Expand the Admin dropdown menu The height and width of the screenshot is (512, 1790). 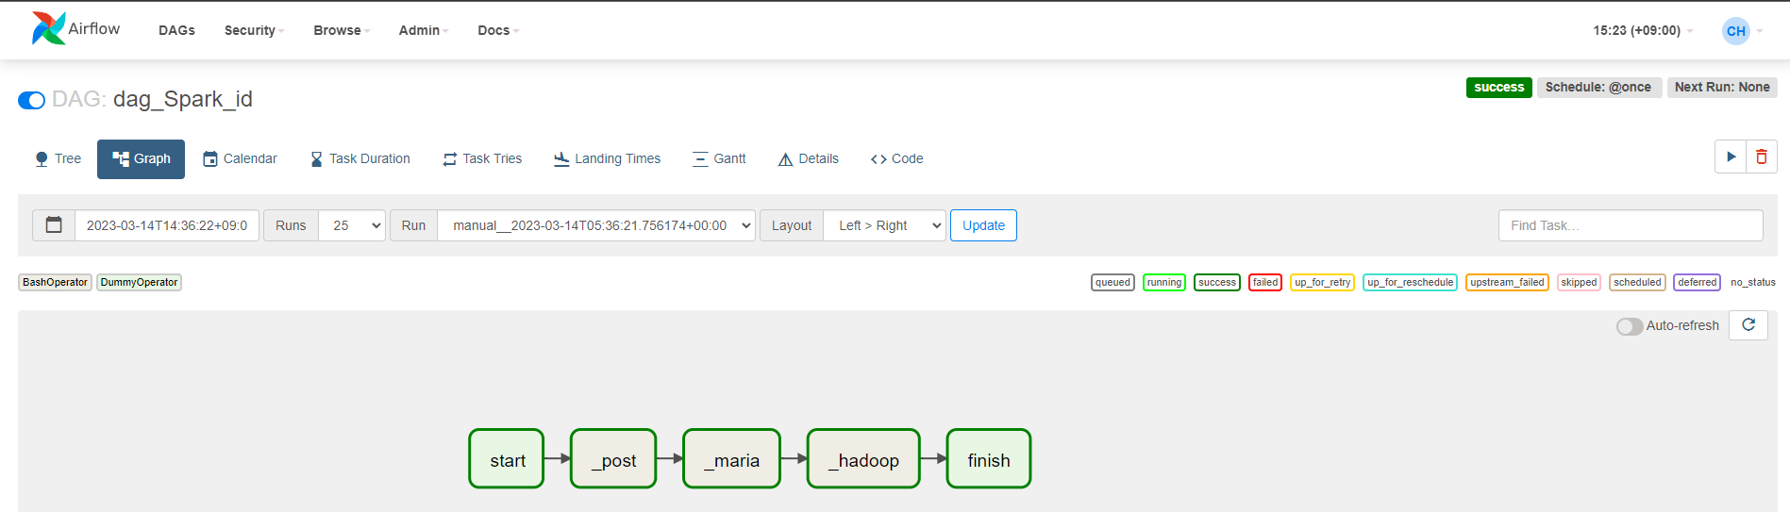[423, 30]
